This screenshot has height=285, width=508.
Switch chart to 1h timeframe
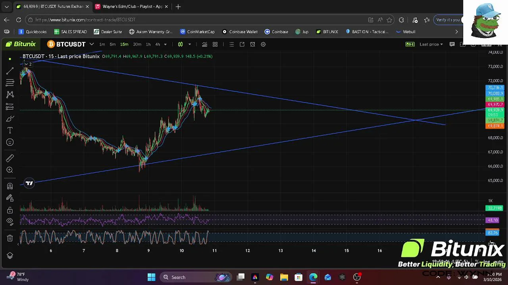(148, 44)
